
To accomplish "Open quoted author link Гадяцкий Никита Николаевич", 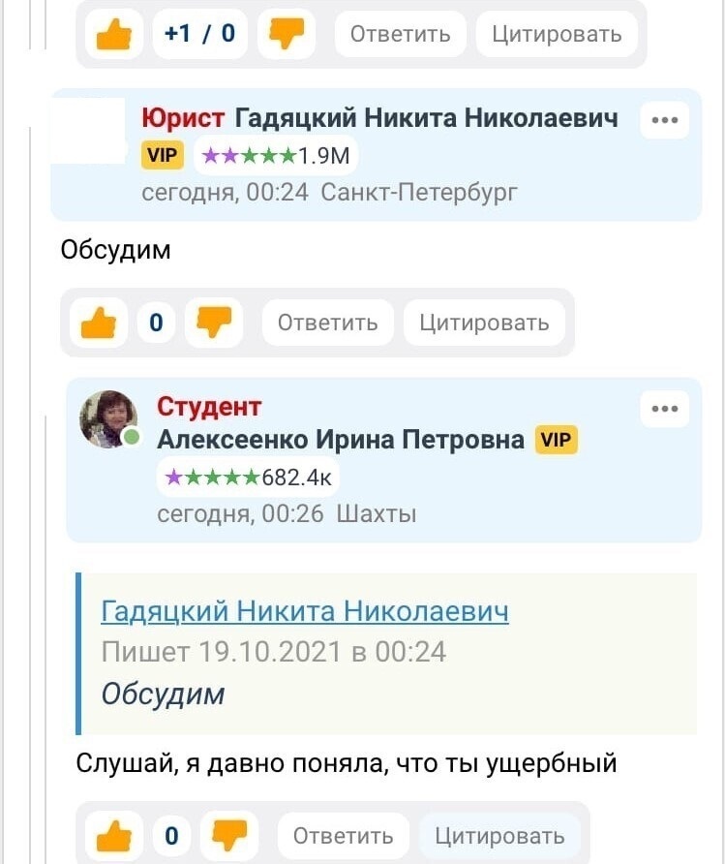I will click(x=305, y=611).
